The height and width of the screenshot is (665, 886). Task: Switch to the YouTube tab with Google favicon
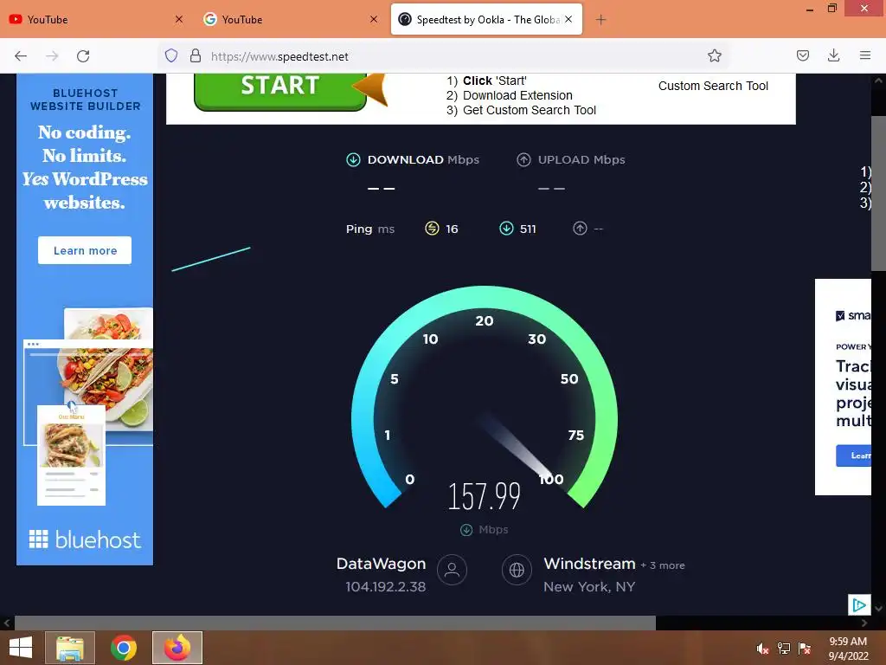(x=291, y=19)
